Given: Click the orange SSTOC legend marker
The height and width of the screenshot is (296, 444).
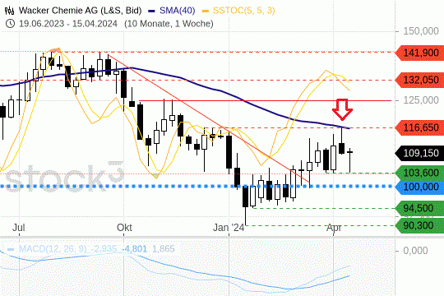Looking at the screenshot, I should coord(206,11).
